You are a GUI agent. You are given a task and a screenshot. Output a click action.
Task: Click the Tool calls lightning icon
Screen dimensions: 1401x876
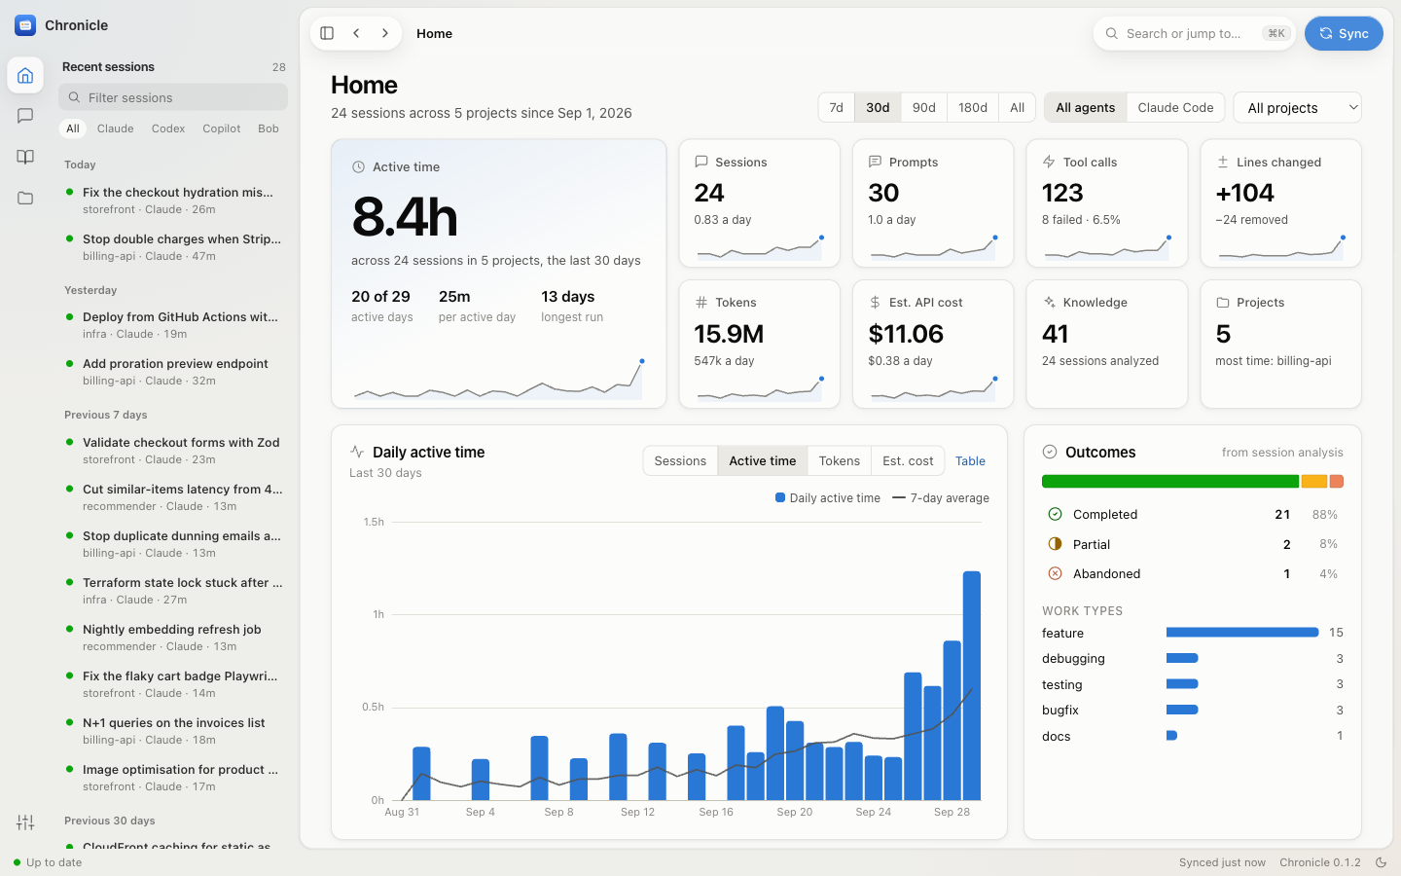1049,162
